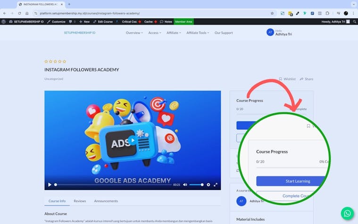The image size is (358, 224).
Task: Enter fullscreen mode on the video
Action: [216, 185]
